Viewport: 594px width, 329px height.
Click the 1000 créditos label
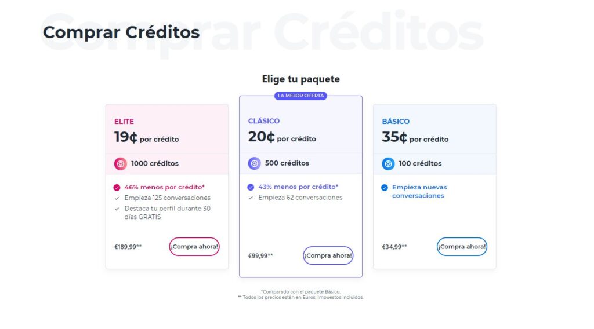pos(155,164)
